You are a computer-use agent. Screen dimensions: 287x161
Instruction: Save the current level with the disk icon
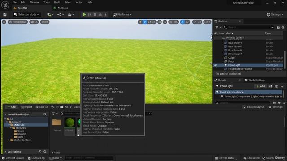coord(5,15)
